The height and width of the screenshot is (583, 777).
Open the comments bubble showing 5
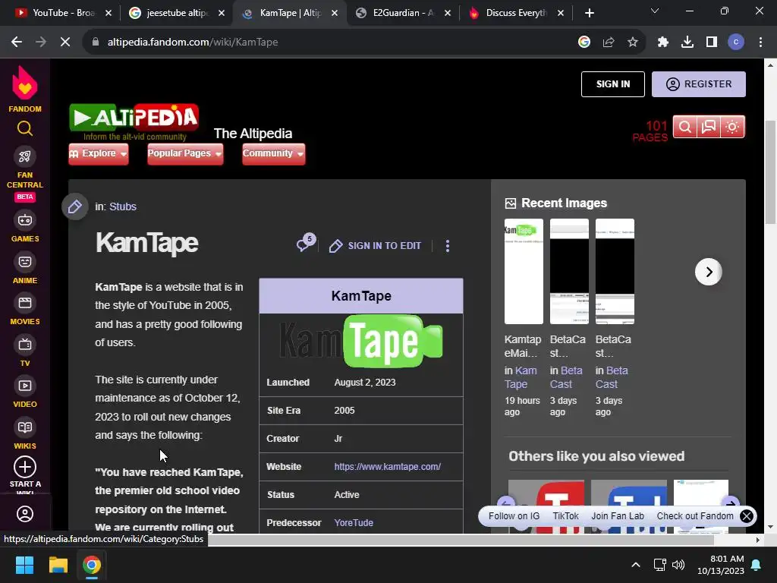click(x=306, y=243)
